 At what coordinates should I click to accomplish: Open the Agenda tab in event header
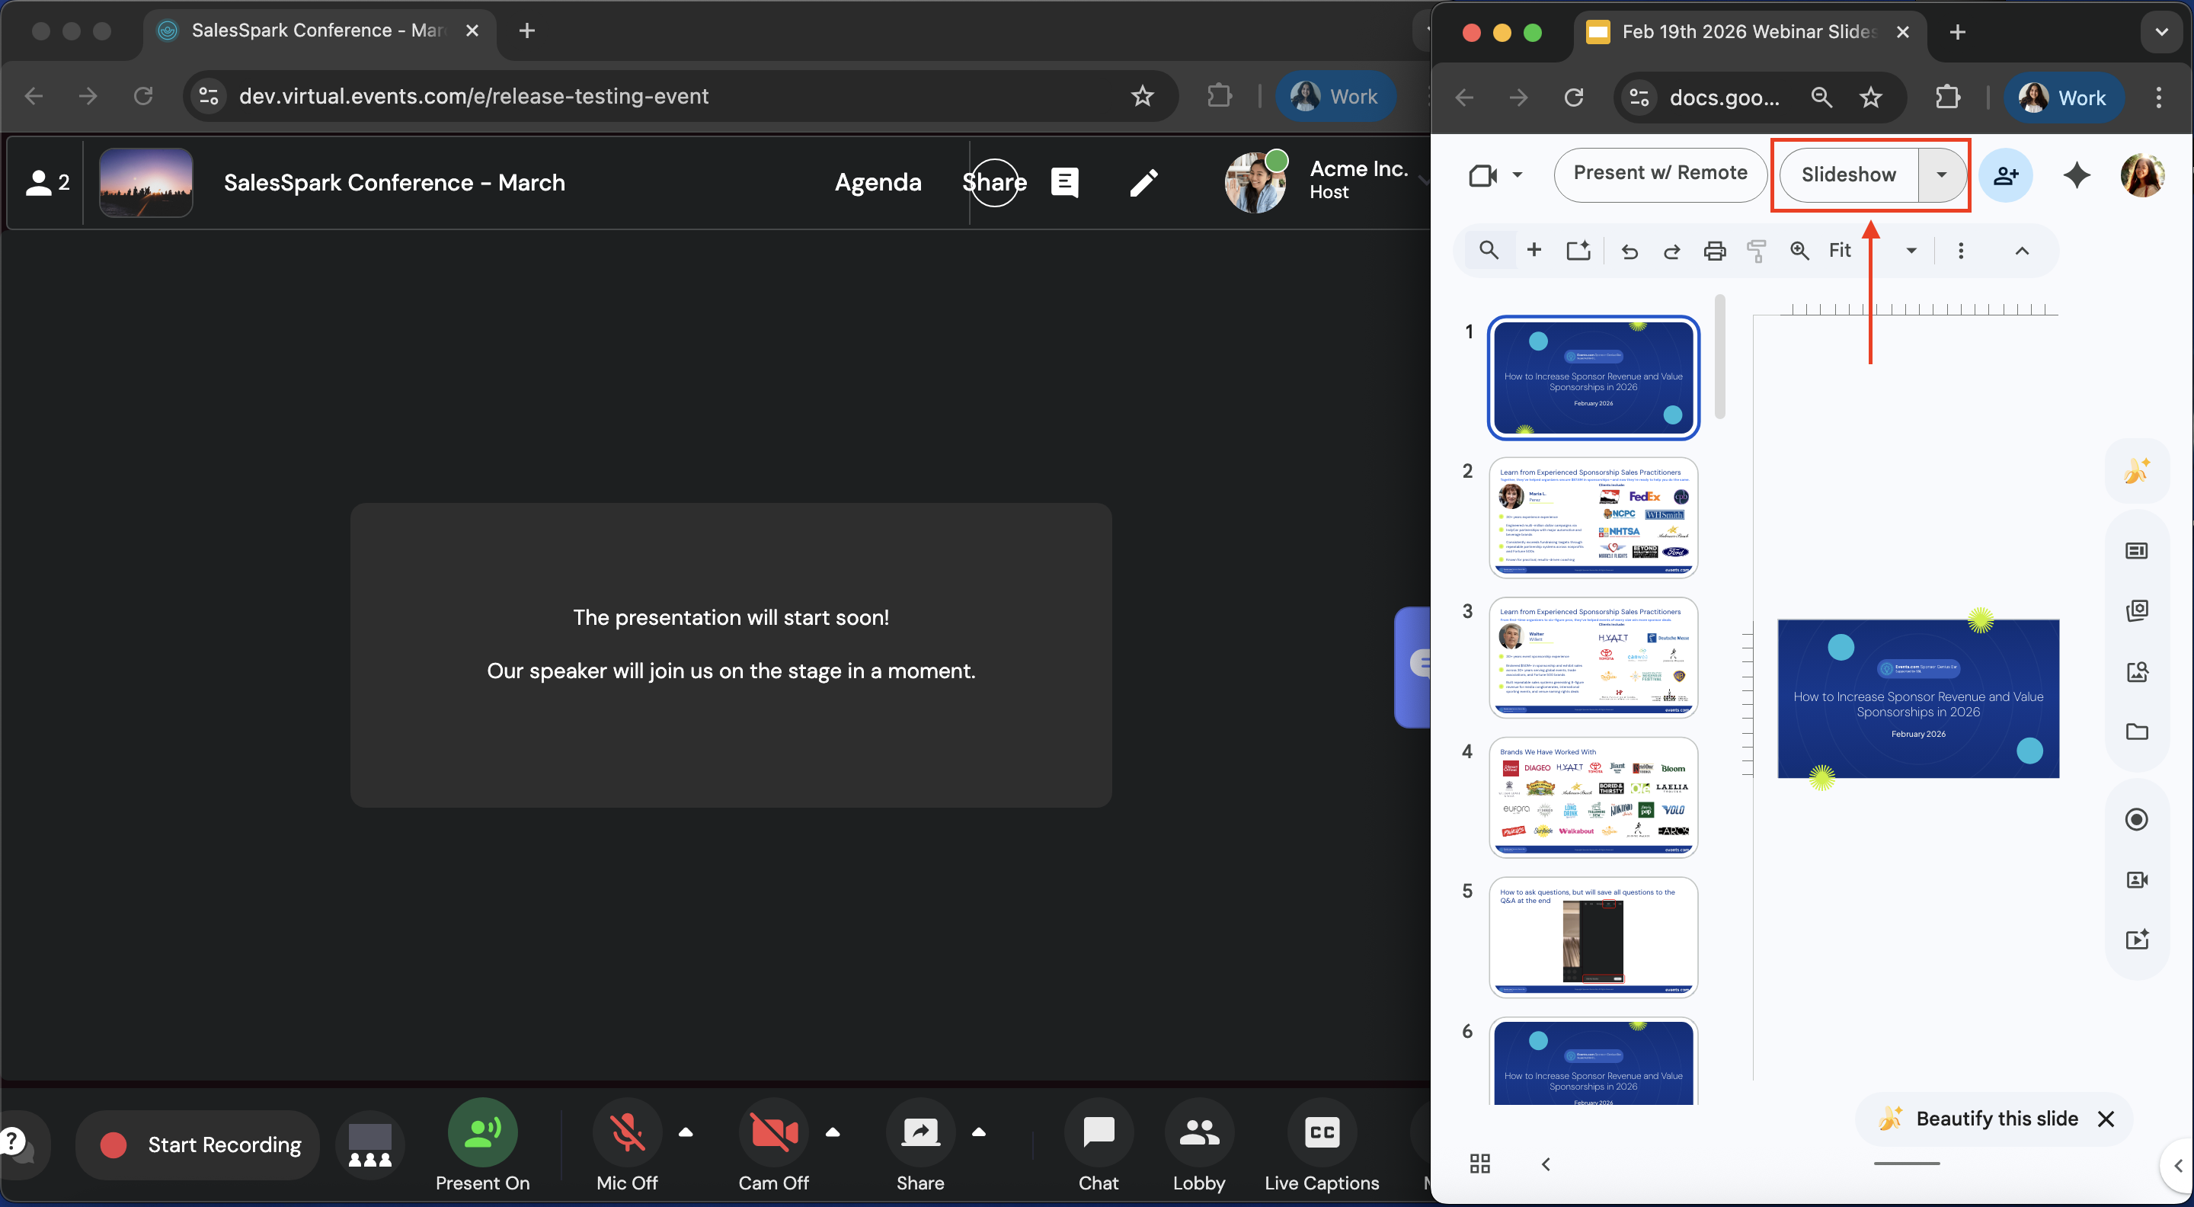coord(878,182)
